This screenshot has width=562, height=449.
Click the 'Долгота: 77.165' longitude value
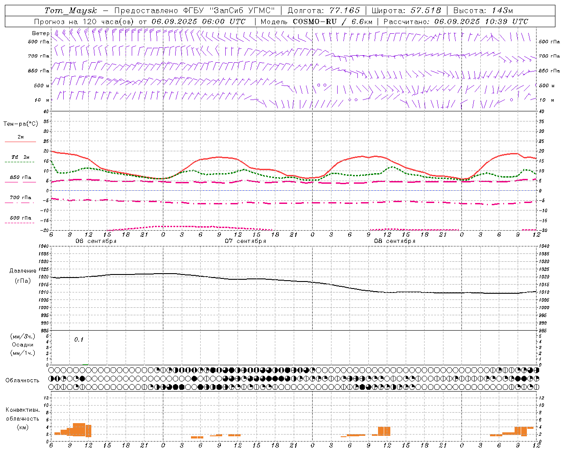coord(324,11)
